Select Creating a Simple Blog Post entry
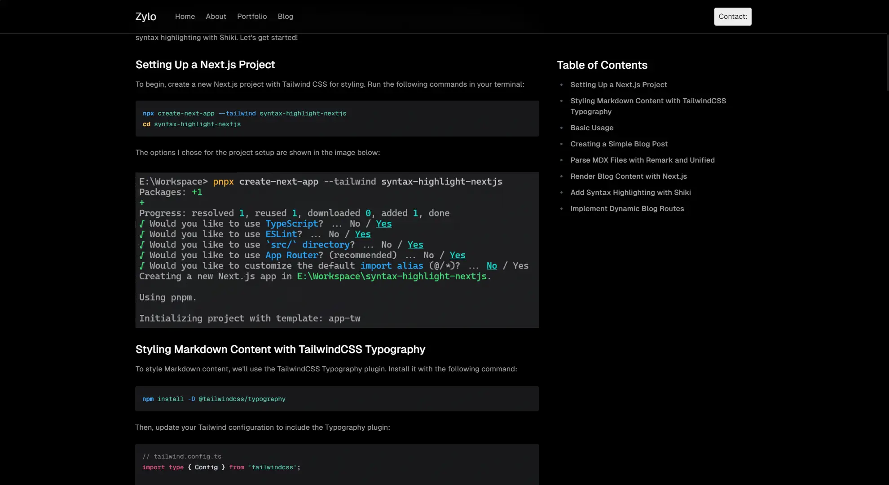 tap(619, 144)
